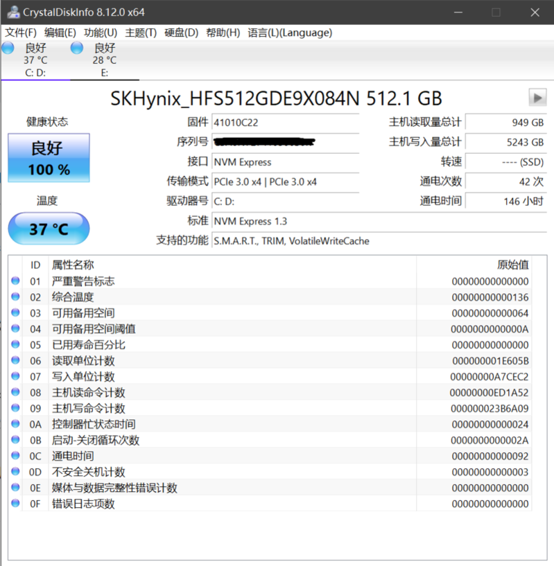The height and width of the screenshot is (566, 554).
Task: Open the 编辑(E) menu
Action: click(60, 33)
